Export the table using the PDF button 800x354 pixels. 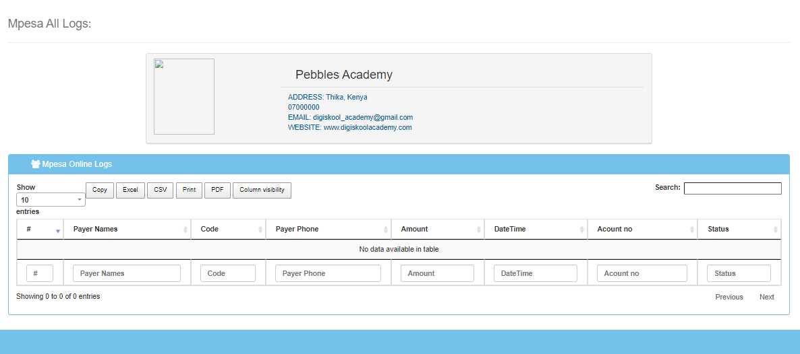217,190
